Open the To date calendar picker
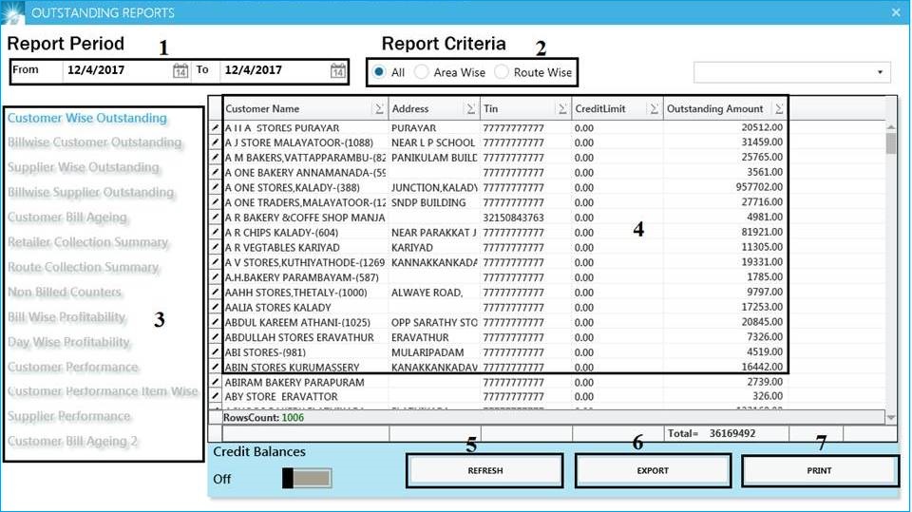 coord(338,71)
